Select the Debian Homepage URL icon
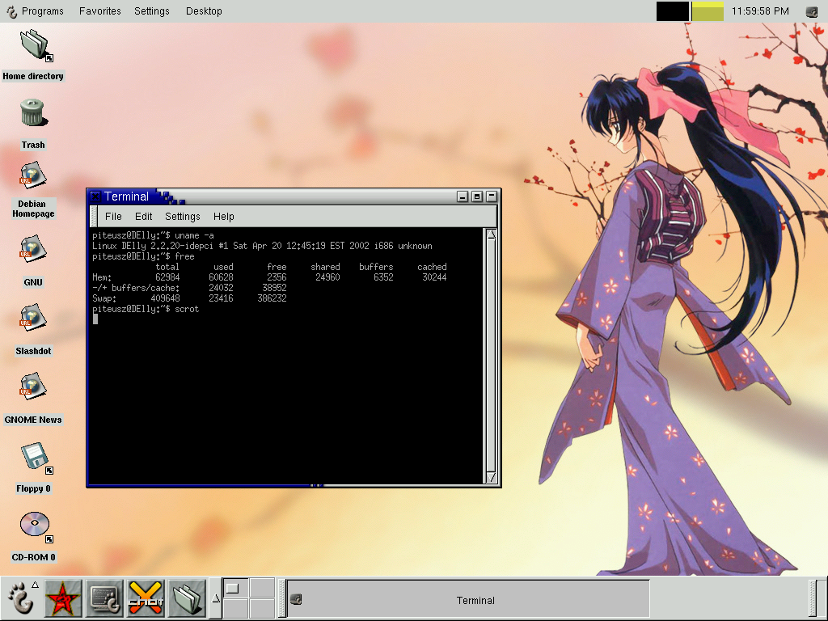This screenshot has width=828, height=621. pos(32,175)
